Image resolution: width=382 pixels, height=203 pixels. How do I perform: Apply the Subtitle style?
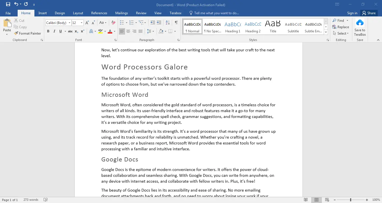pos(293,26)
